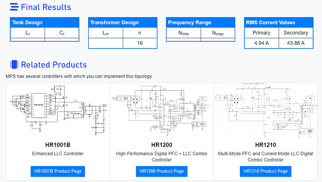Open the HR1210 Product Page
This screenshot has width=322, height=182.
point(266,171)
